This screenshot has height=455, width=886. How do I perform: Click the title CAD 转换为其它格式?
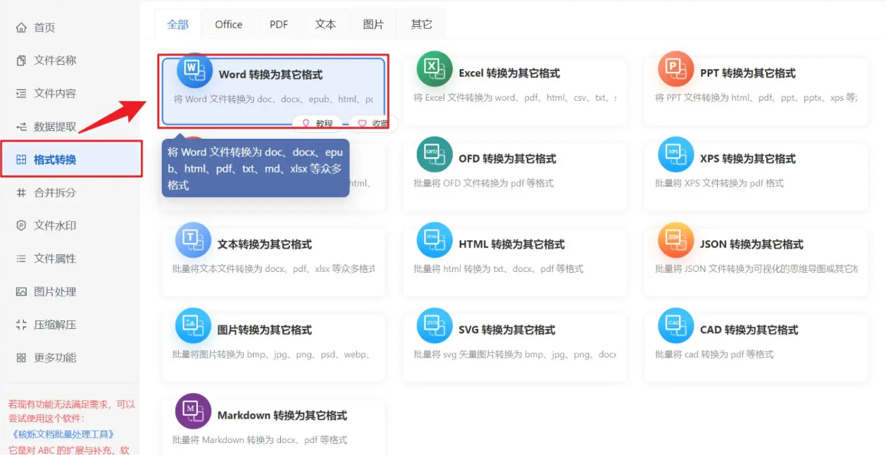point(749,330)
